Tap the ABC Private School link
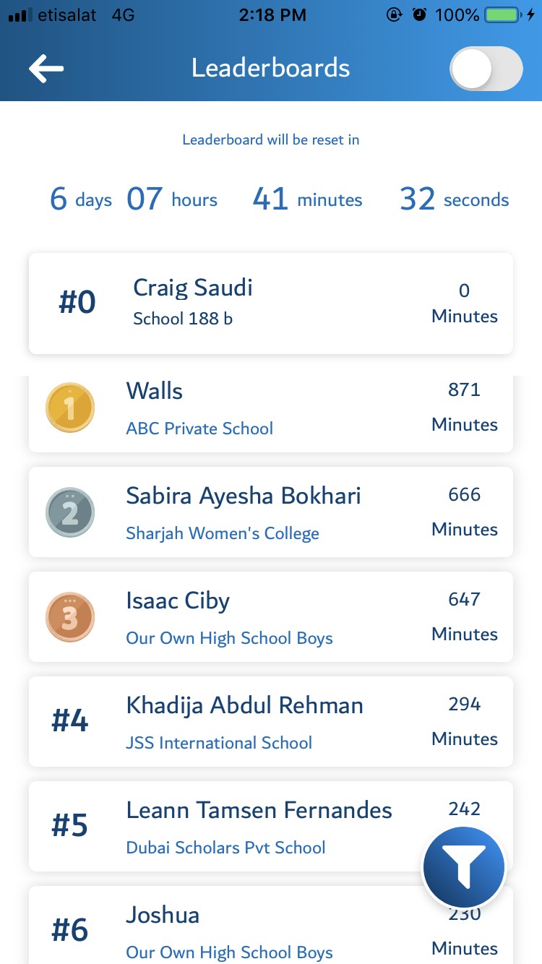The width and height of the screenshot is (542, 964). click(x=199, y=429)
